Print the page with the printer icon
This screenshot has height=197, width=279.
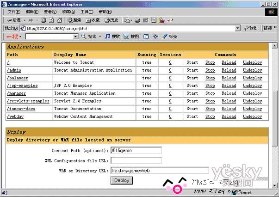[x=137, y=20]
